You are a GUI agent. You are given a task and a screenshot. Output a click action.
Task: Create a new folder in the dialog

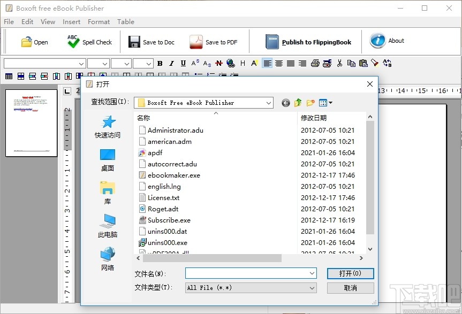[310, 102]
